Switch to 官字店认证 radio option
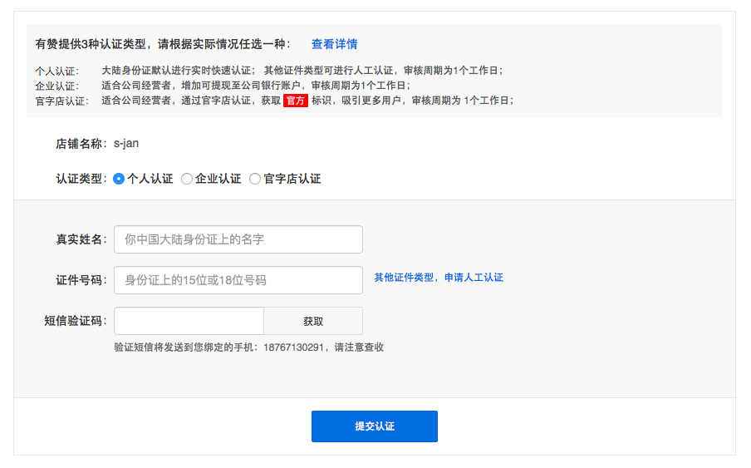 coord(255,179)
